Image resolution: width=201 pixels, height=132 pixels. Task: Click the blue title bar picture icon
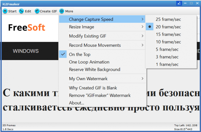click(x=179, y=3)
